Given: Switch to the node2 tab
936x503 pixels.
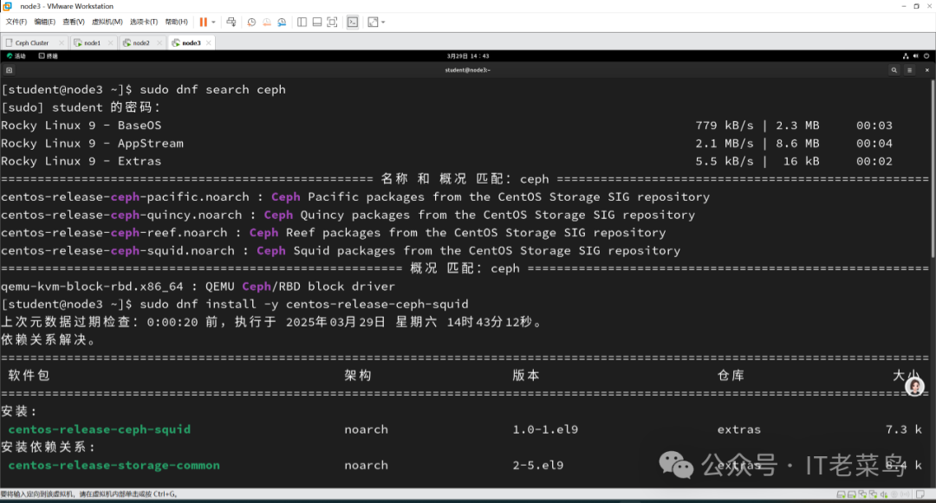Looking at the screenshot, I should pos(141,43).
